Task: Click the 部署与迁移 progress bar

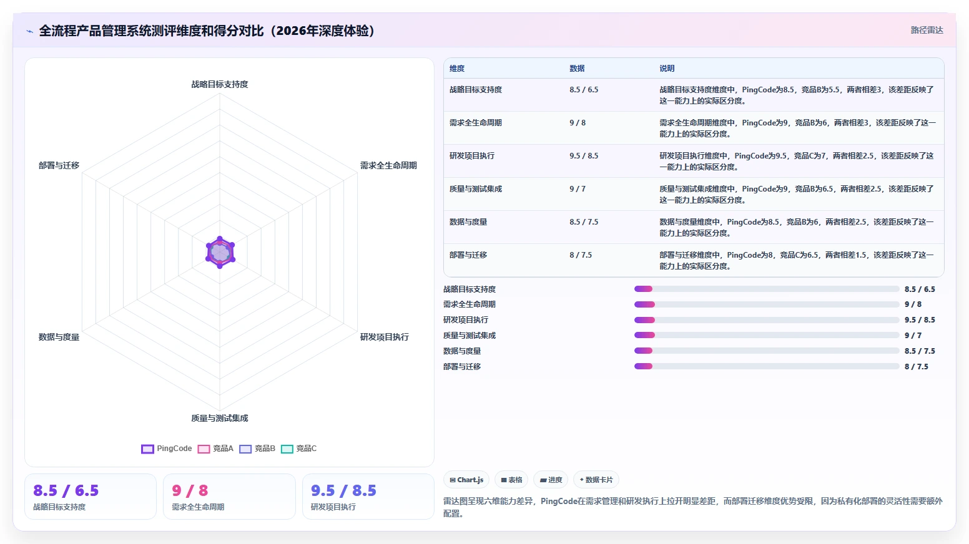Action: coord(767,366)
